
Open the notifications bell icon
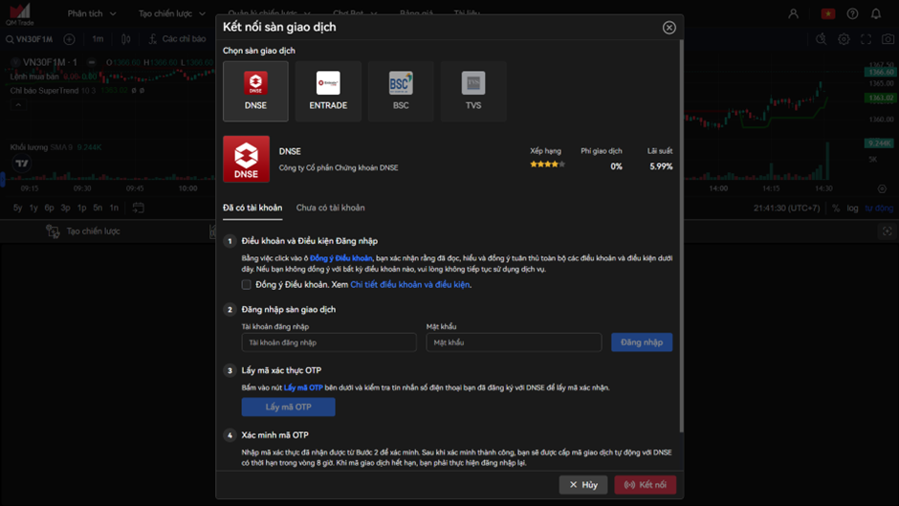click(x=876, y=13)
